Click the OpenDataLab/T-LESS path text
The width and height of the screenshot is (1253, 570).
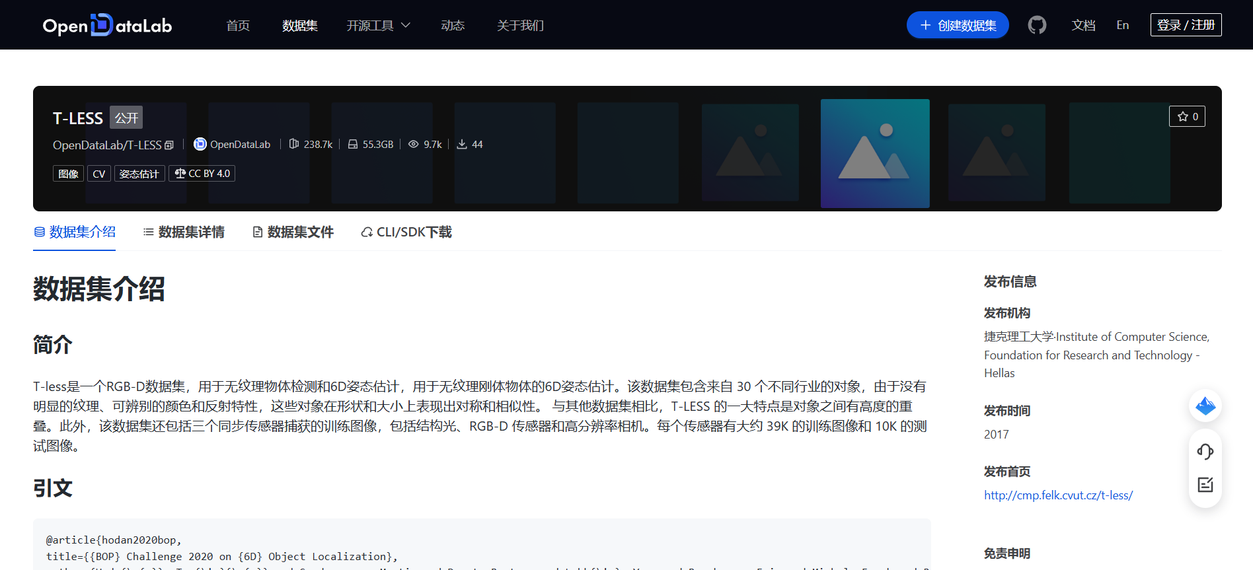(107, 145)
